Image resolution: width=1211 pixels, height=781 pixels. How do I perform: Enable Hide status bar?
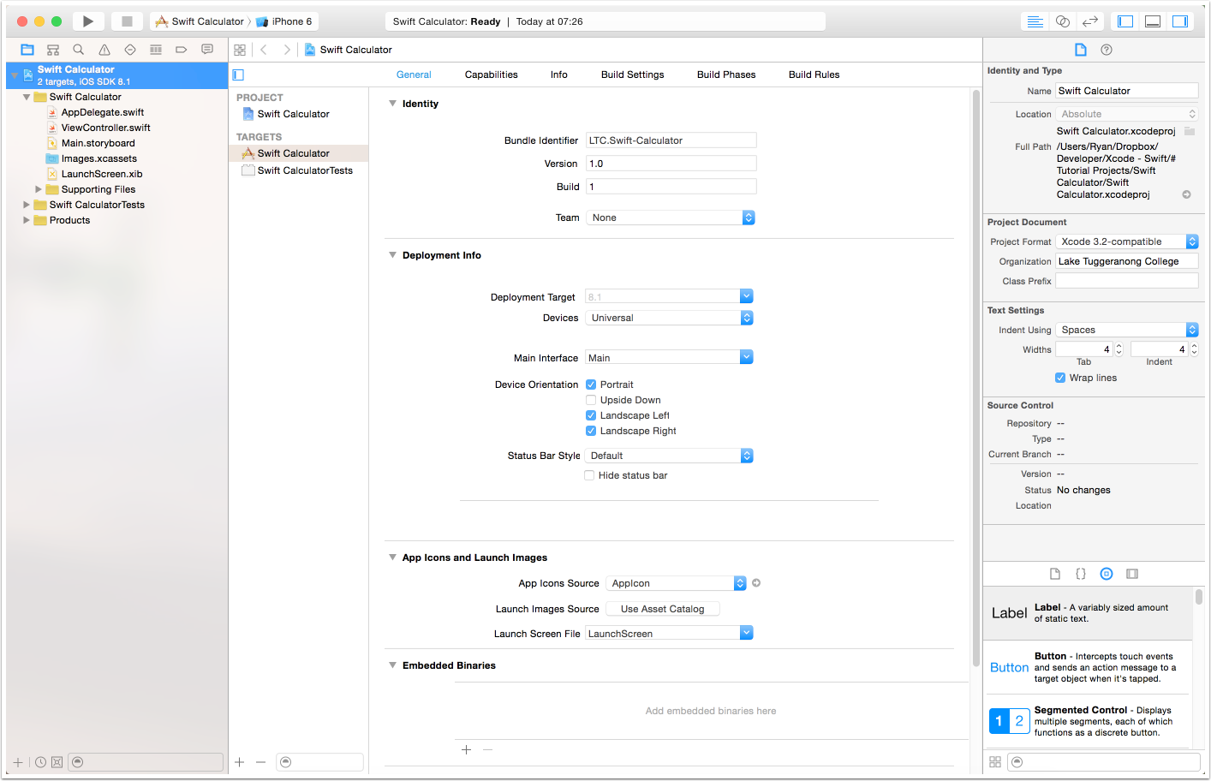coord(589,475)
